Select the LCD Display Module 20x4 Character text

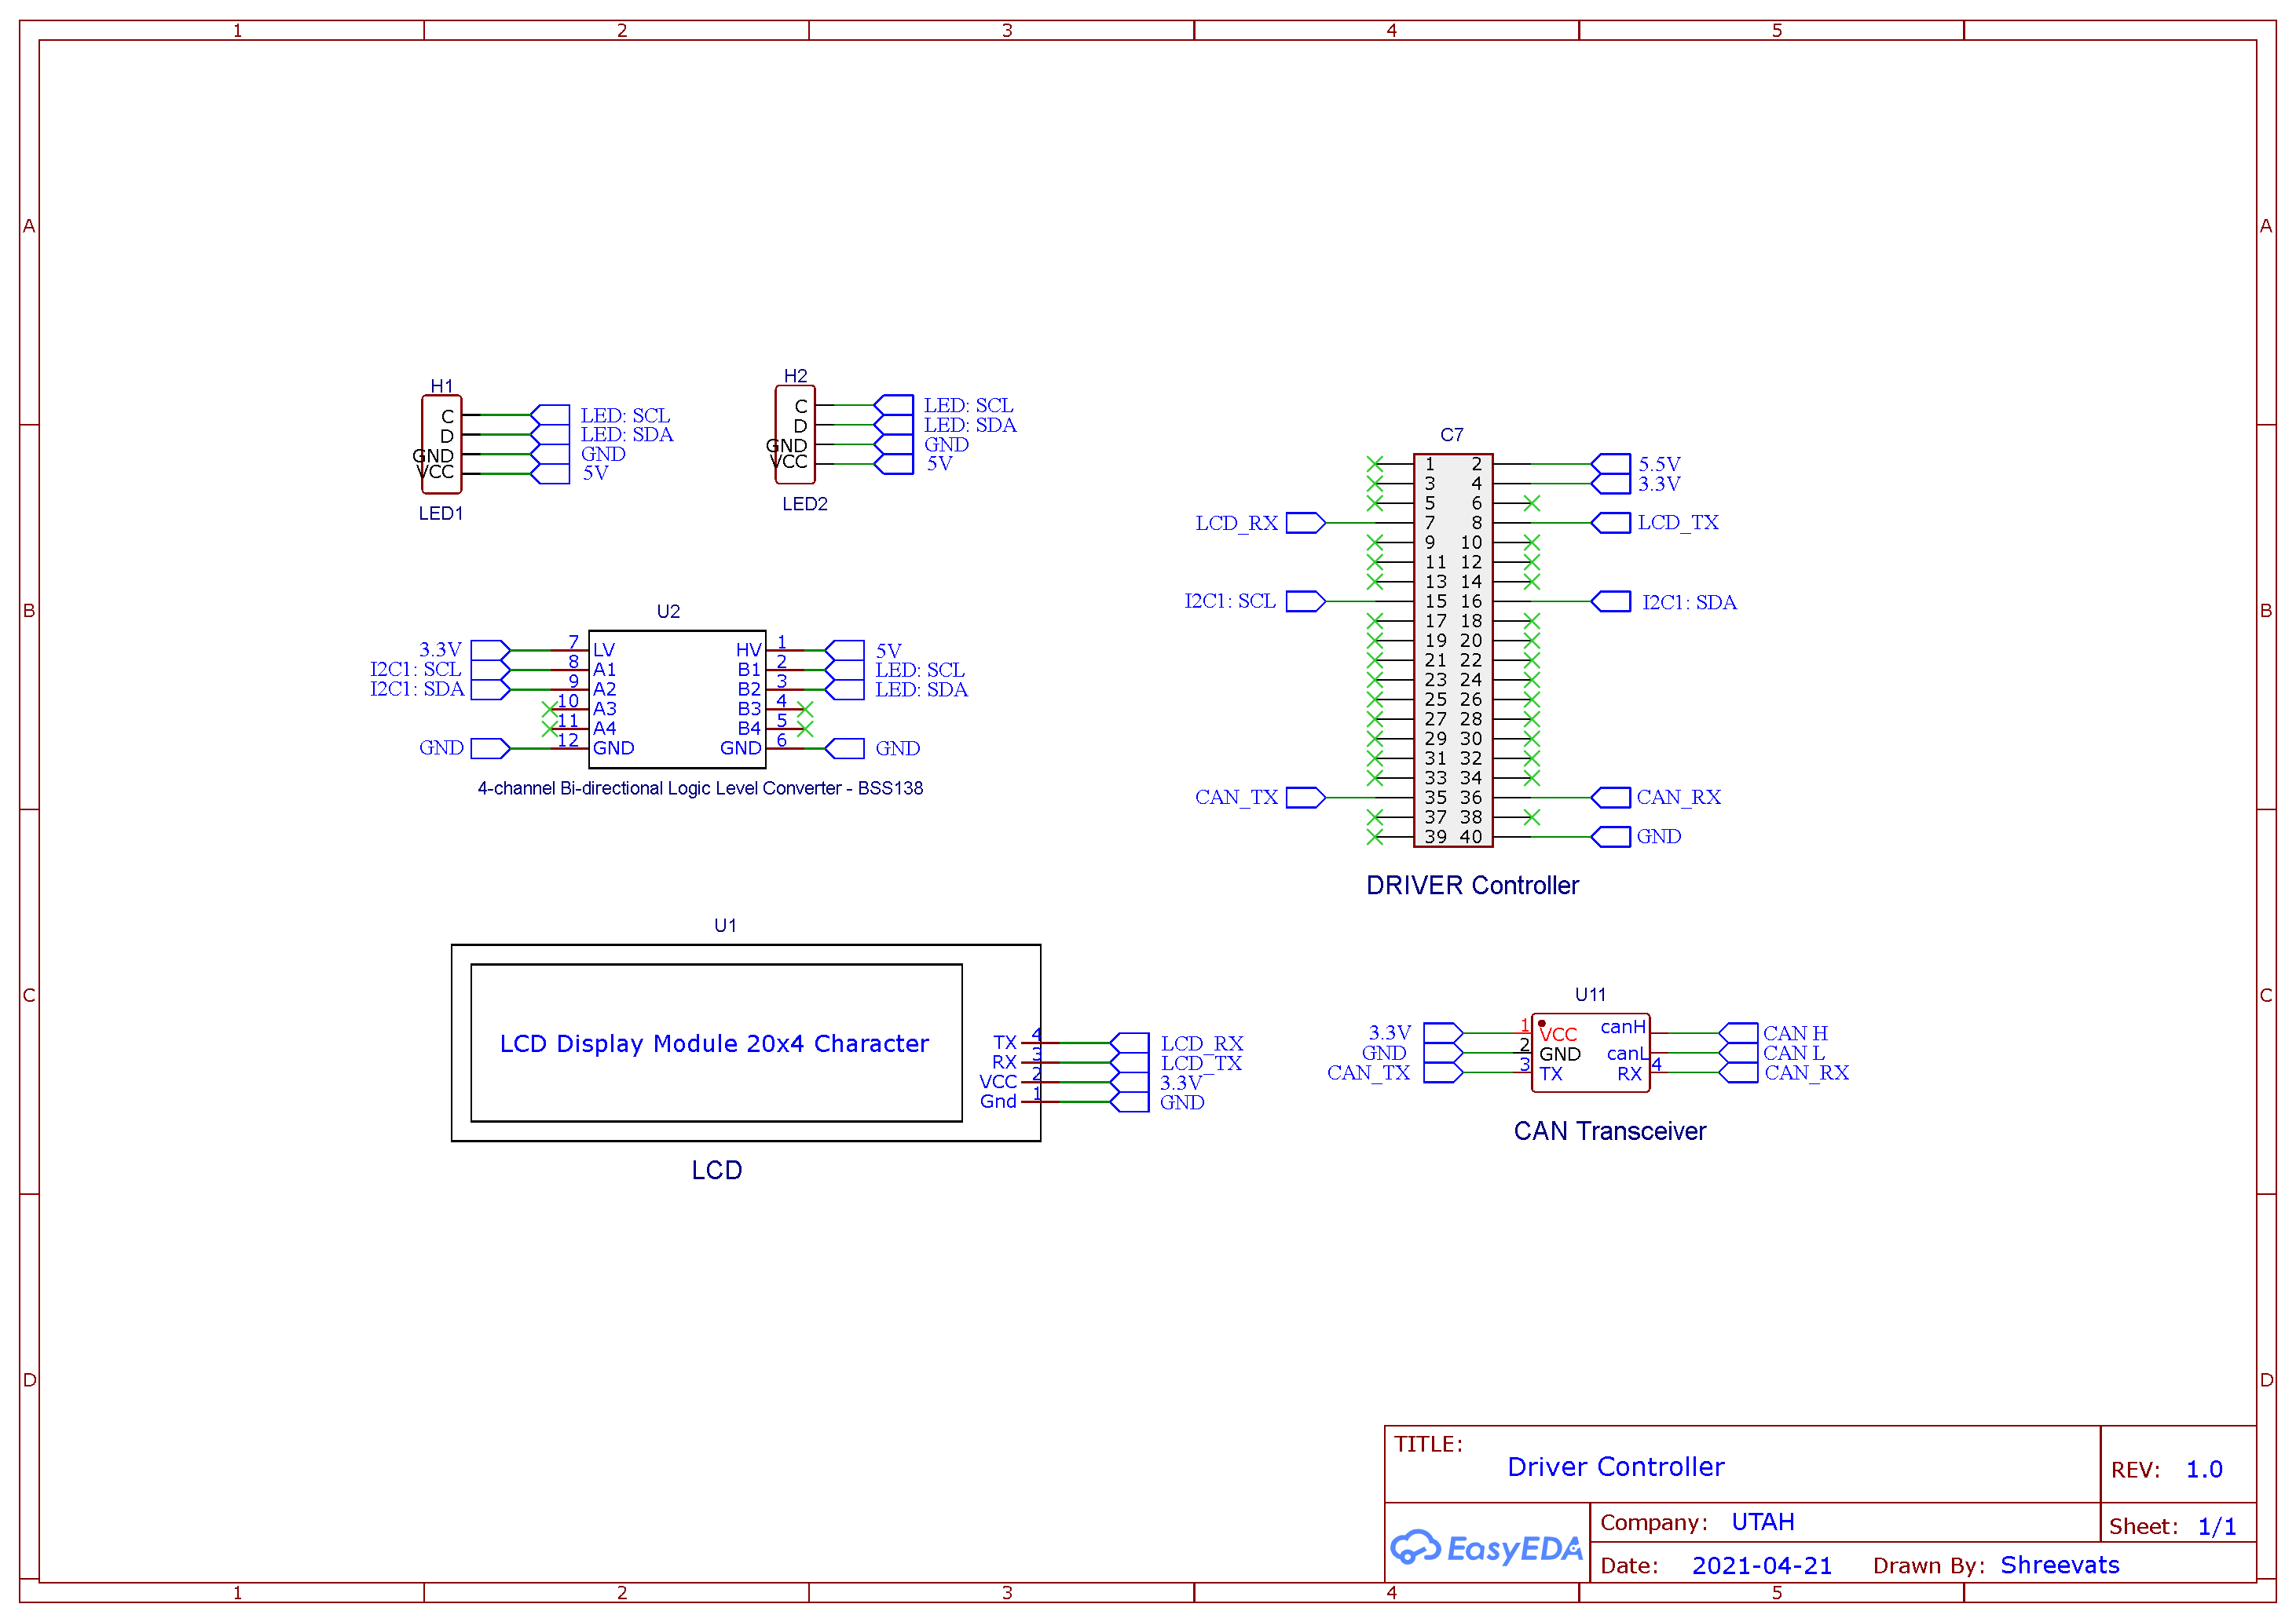click(x=714, y=1043)
